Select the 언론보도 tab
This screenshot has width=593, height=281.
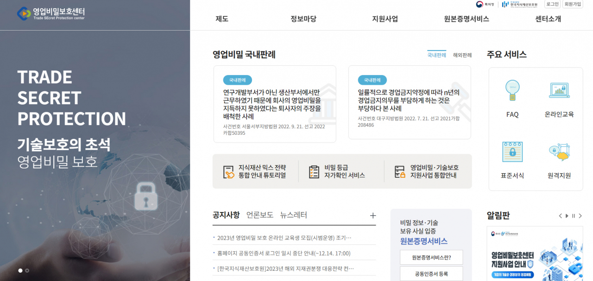click(x=260, y=215)
